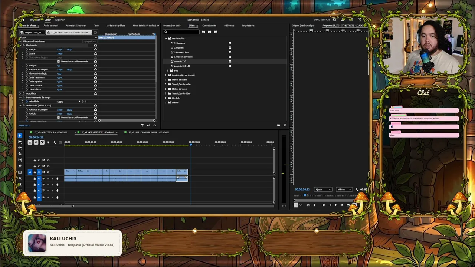Expand the PiPs folder

coord(168,70)
